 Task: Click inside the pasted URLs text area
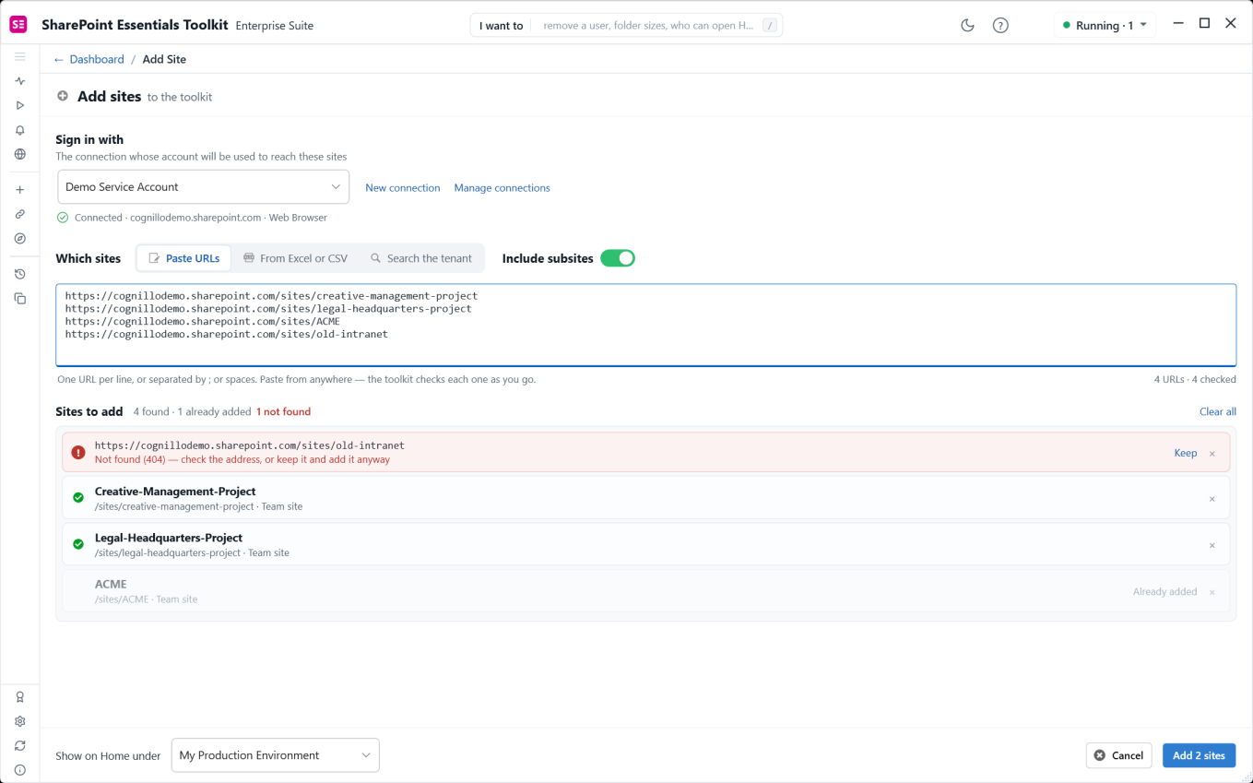pos(645,325)
